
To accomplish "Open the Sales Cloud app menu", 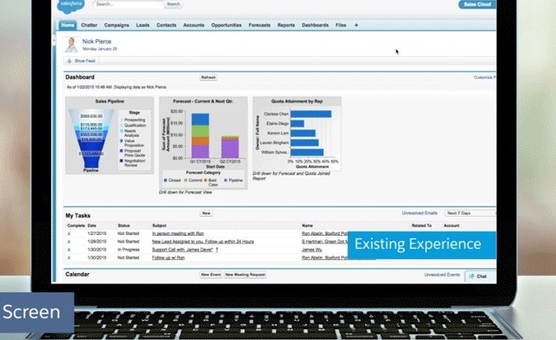I will tap(477, 4).
